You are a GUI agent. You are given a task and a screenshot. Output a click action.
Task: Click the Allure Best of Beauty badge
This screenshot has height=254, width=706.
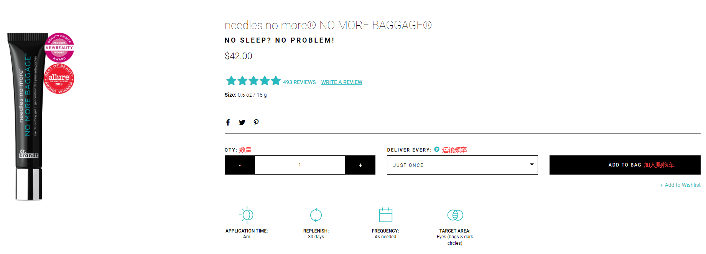click(59, 79)
